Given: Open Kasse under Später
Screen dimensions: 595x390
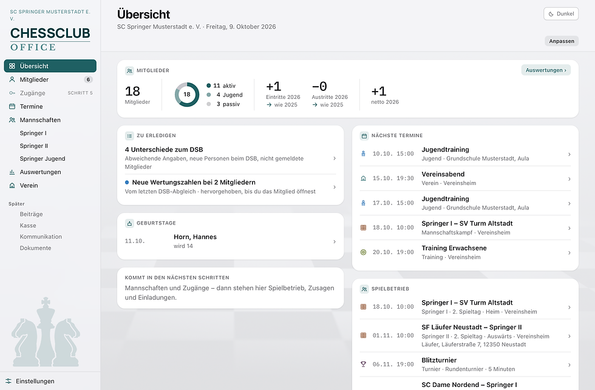Looking at the screenshot, I should point(28,226).
